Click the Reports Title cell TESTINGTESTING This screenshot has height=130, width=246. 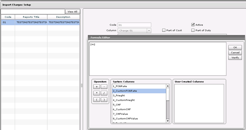(31, 22)
